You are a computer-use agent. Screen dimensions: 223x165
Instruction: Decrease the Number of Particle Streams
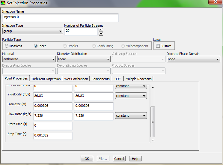[101, 34]
